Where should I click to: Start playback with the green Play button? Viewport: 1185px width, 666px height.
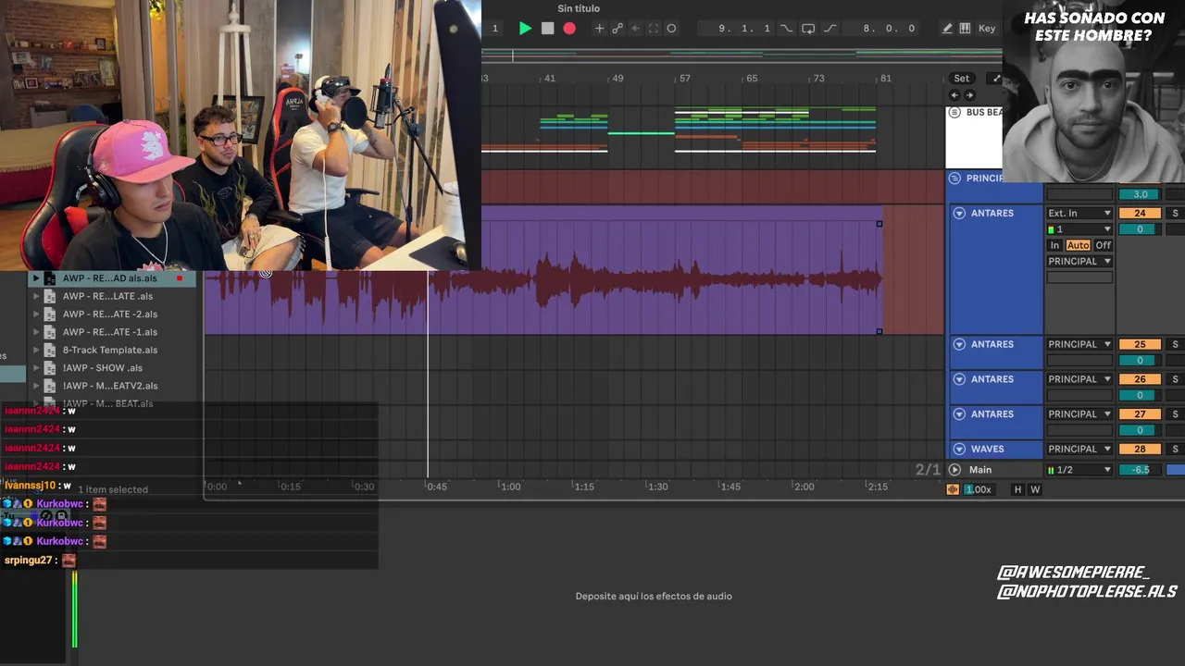click(x=525, y=29)
